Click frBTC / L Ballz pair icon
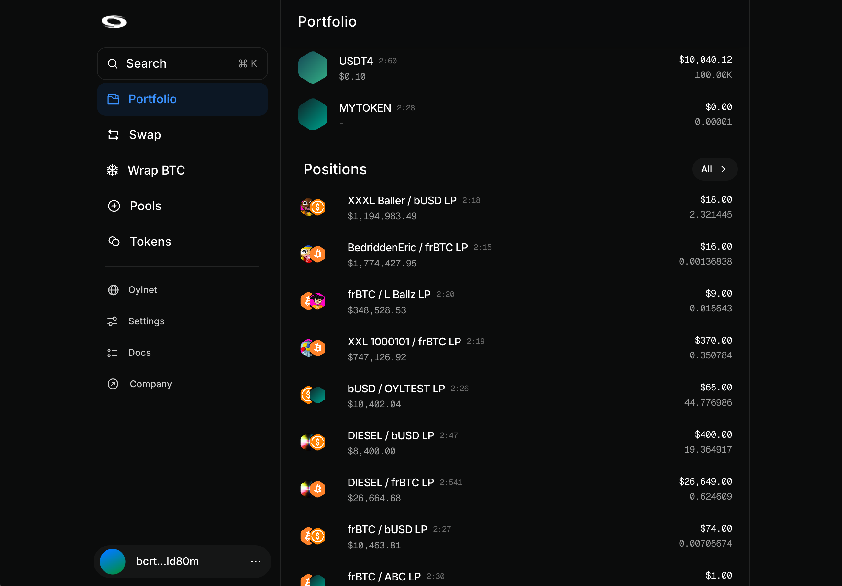Screen dimensions: 842x586 (x=313, y=301)
